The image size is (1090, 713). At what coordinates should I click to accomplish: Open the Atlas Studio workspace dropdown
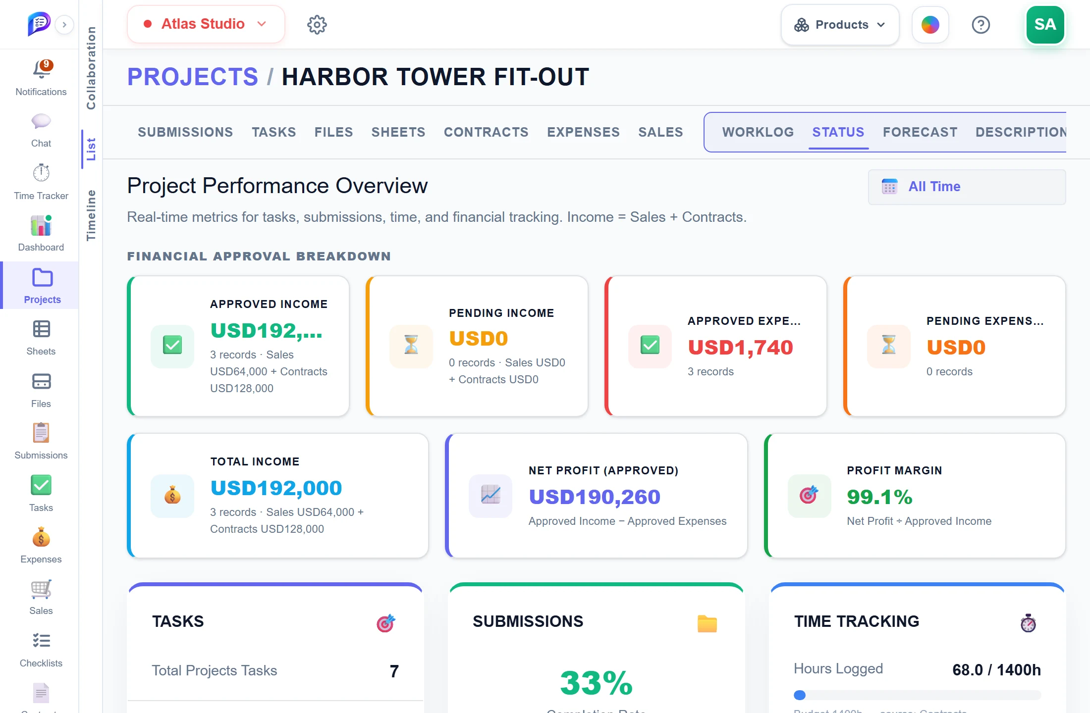(x=206, y=24)
